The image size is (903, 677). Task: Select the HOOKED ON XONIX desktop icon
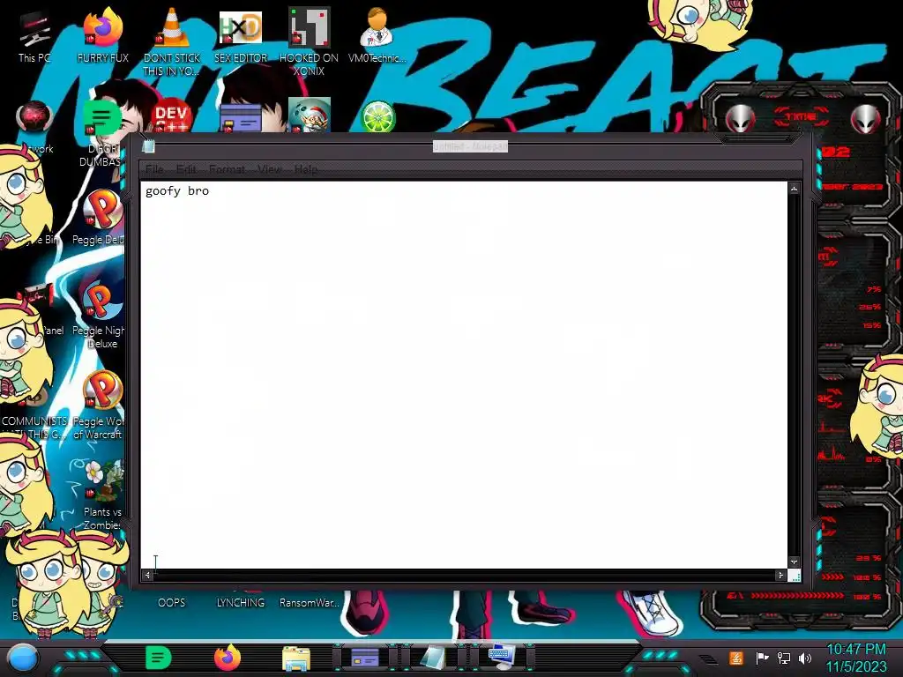point(310,41)
